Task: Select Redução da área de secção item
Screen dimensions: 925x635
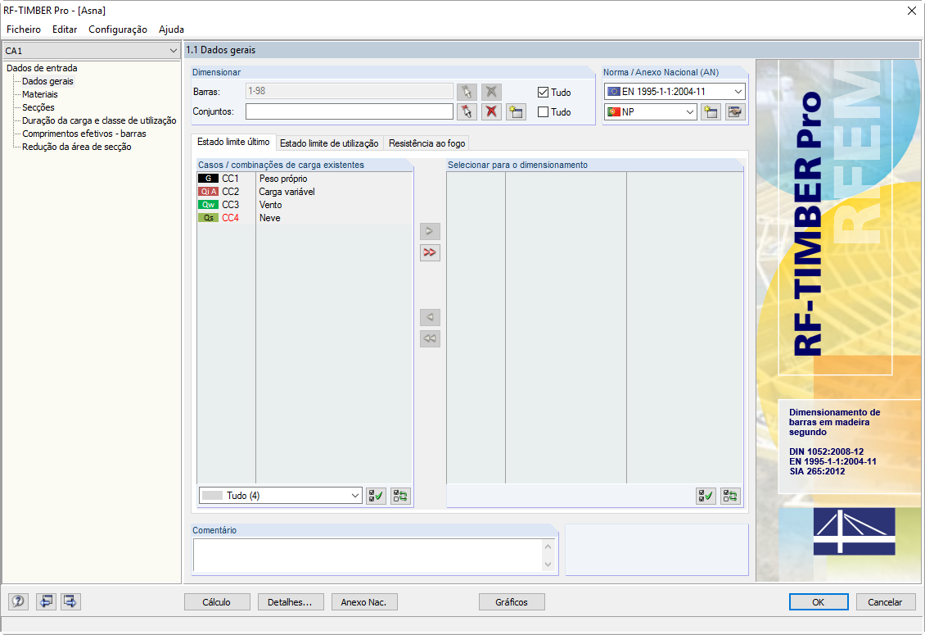Action: tap(77, 147)
